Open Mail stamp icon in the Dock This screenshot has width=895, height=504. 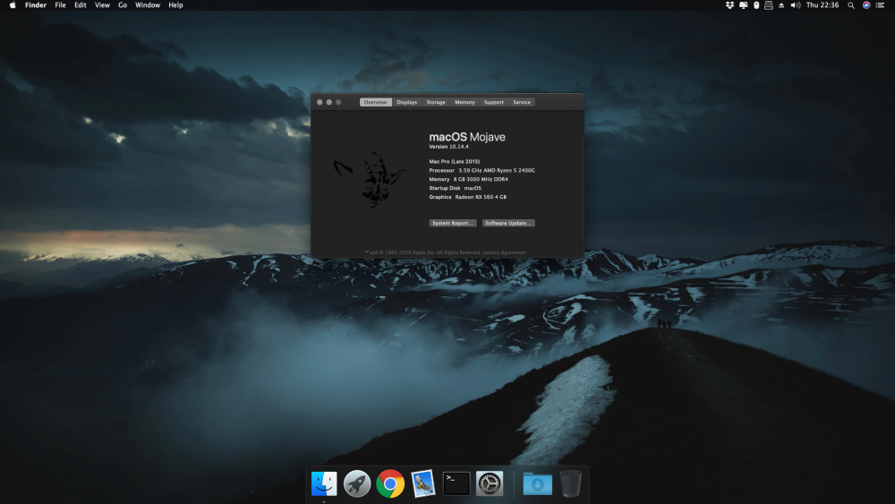coord(423,483)
